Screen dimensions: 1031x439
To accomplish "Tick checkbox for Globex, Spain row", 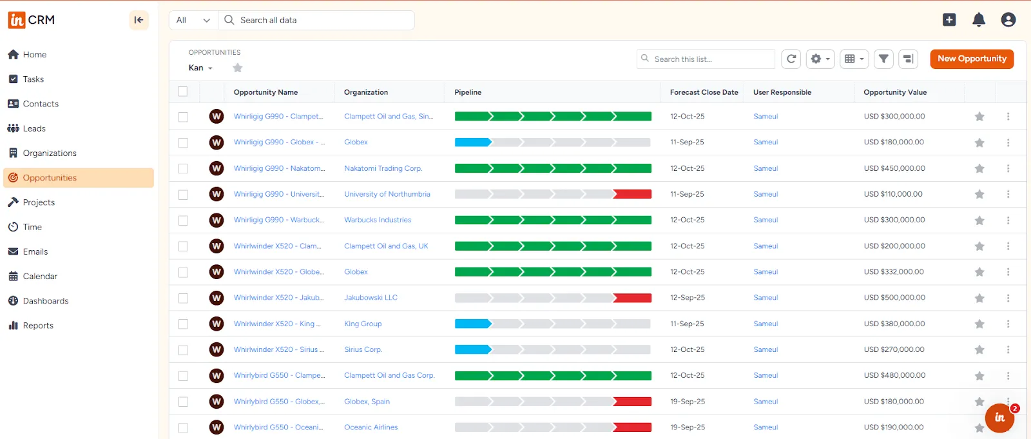I will [183, 402].
